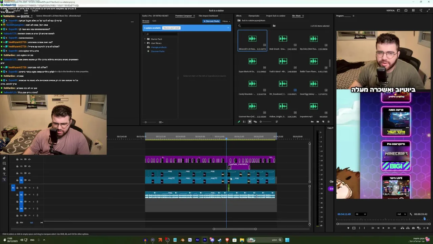Viewport: 433px width, 244px height.
Task: Switch the Music bin to freeform view
Action: (255, 122)
